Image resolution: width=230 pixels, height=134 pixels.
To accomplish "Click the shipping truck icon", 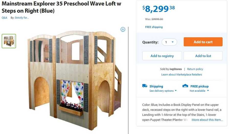I will tap(145, 86).
